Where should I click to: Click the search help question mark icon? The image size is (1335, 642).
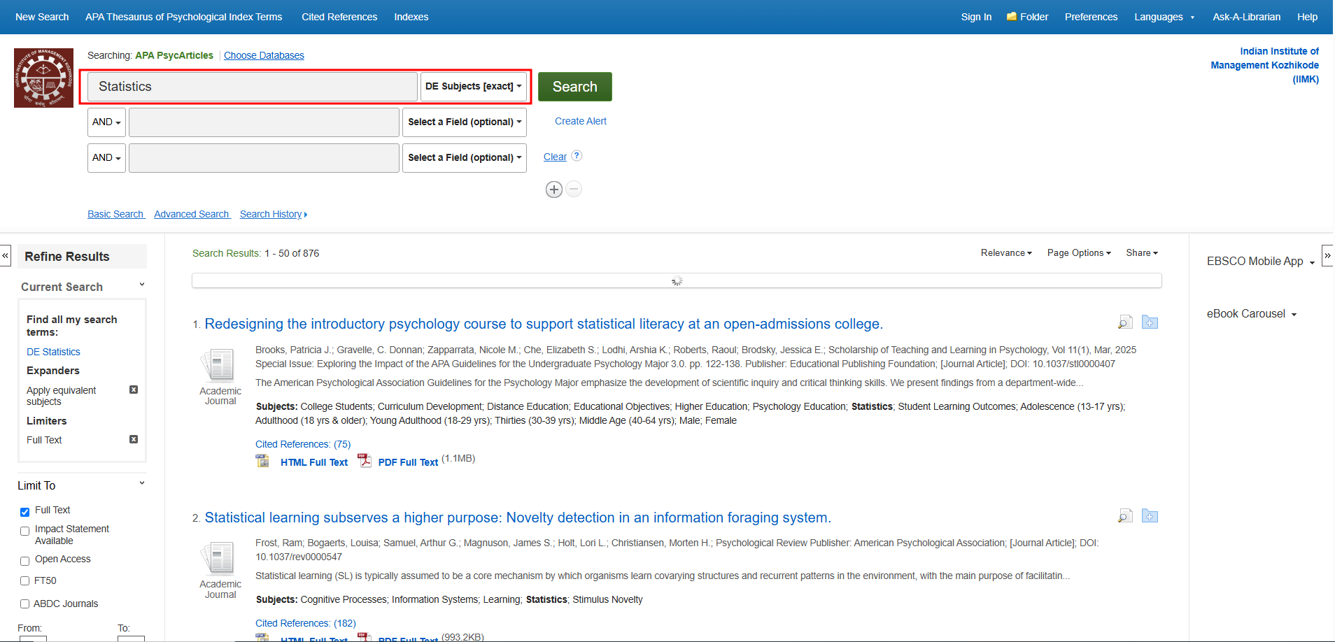577,156
